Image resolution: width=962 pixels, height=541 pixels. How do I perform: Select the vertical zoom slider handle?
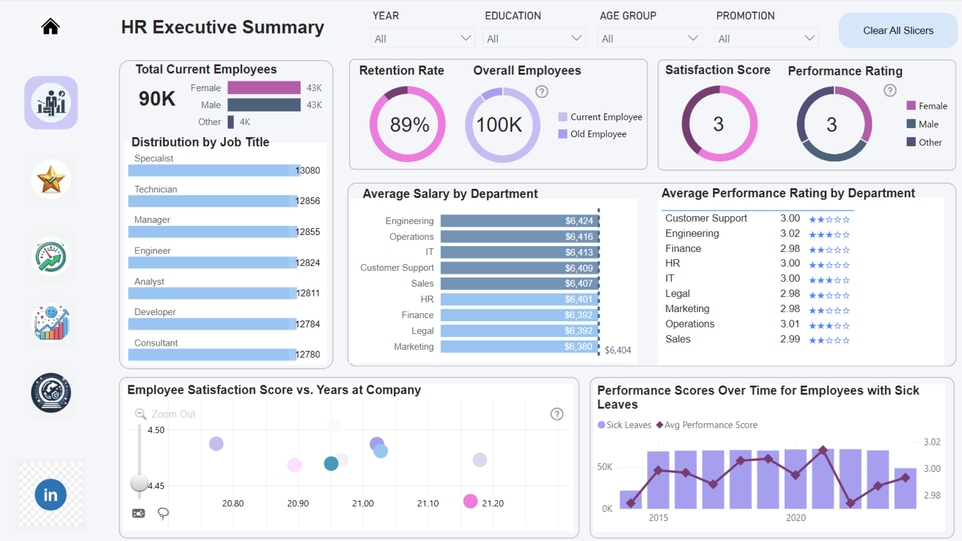pos(139,483)
